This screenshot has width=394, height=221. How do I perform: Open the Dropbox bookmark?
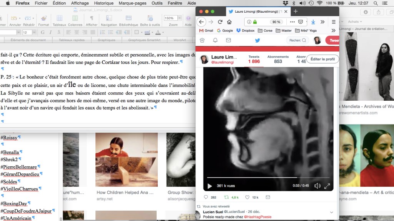click(245, 31)
